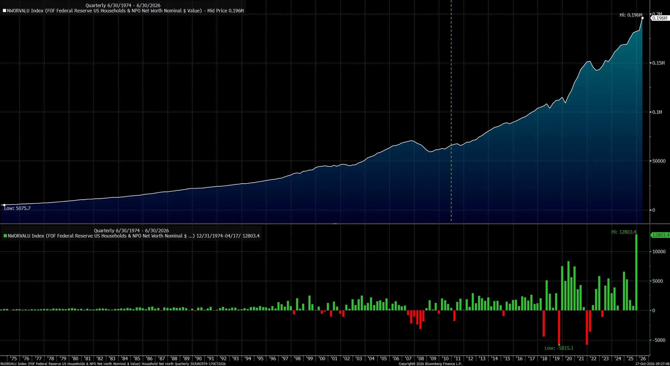Click the white low-point marker dot above 'Low: 5075.7'
Screen dimensions: 670x366
pyautogui.click(x=4, y=205)
